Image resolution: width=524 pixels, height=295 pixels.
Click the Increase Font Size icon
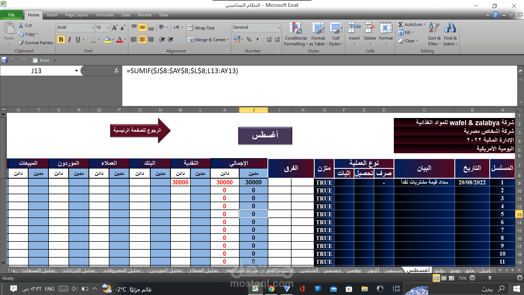tap(115, 28)
